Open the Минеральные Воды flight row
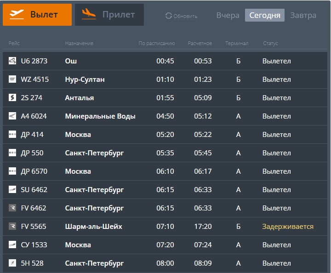Screen dimensions: 331x273 (100, 116)
